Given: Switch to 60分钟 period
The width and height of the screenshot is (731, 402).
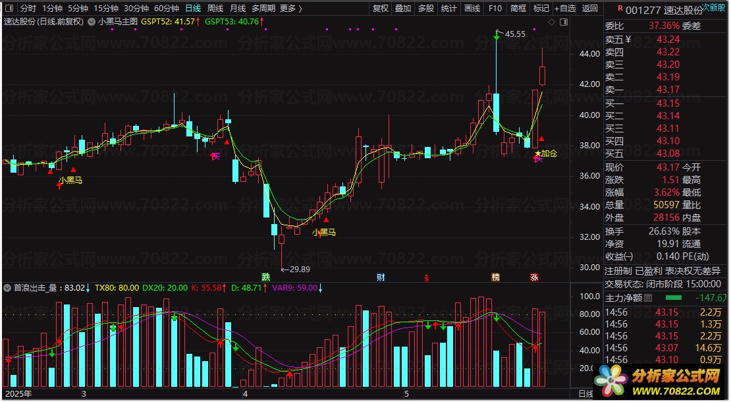Looking at the screenshot, I should (x=167, y=8).
